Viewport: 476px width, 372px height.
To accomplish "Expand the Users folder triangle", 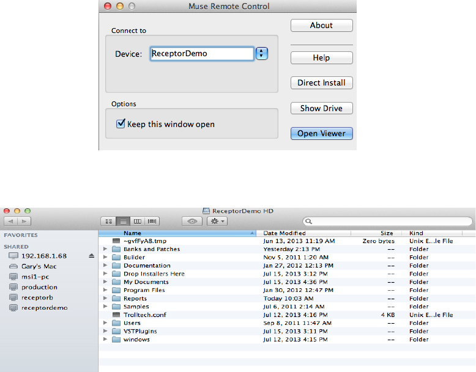I will (x=105, y=323).
